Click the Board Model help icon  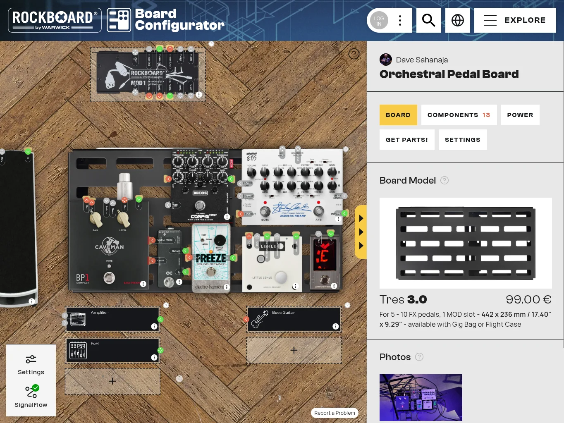point(445,180)
